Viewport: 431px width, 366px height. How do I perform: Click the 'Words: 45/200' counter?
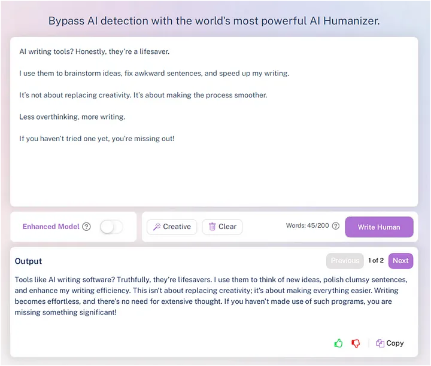(x=307, y=225)
